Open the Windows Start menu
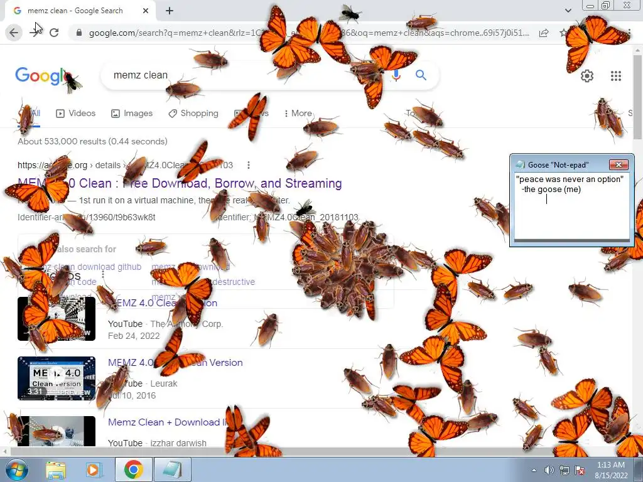 point(16,469)
